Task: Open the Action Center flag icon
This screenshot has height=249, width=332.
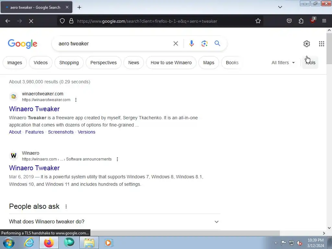Action: tap(283, 243)
